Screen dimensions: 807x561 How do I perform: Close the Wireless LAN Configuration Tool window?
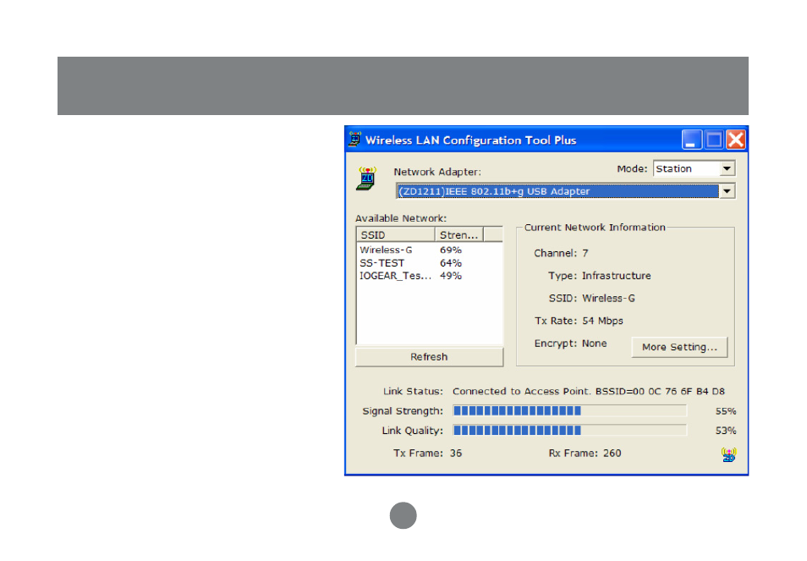(x=736, y=140)
